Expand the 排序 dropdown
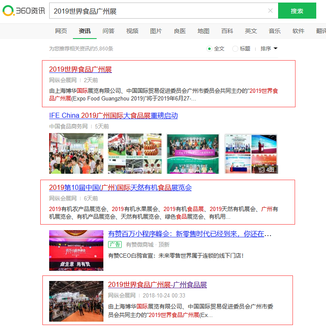Viewport: 326px width, 328px height. (x=269, y=49)
